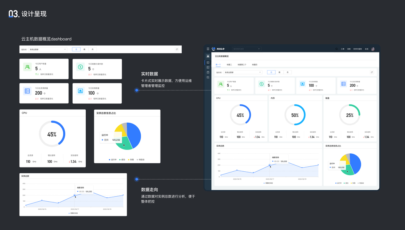
Task: Click the third HALO sidebar icon, the list with plus
Action: coord(208,67)
